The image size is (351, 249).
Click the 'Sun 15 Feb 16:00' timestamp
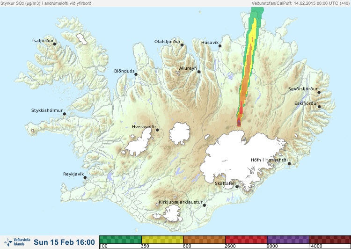coord(64,242)
